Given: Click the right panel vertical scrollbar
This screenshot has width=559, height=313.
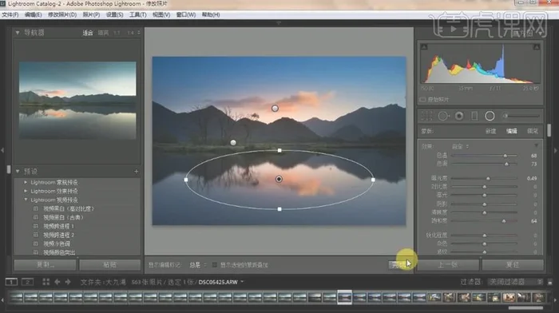Looking at the screenshot, I should (x=549, y=130).
